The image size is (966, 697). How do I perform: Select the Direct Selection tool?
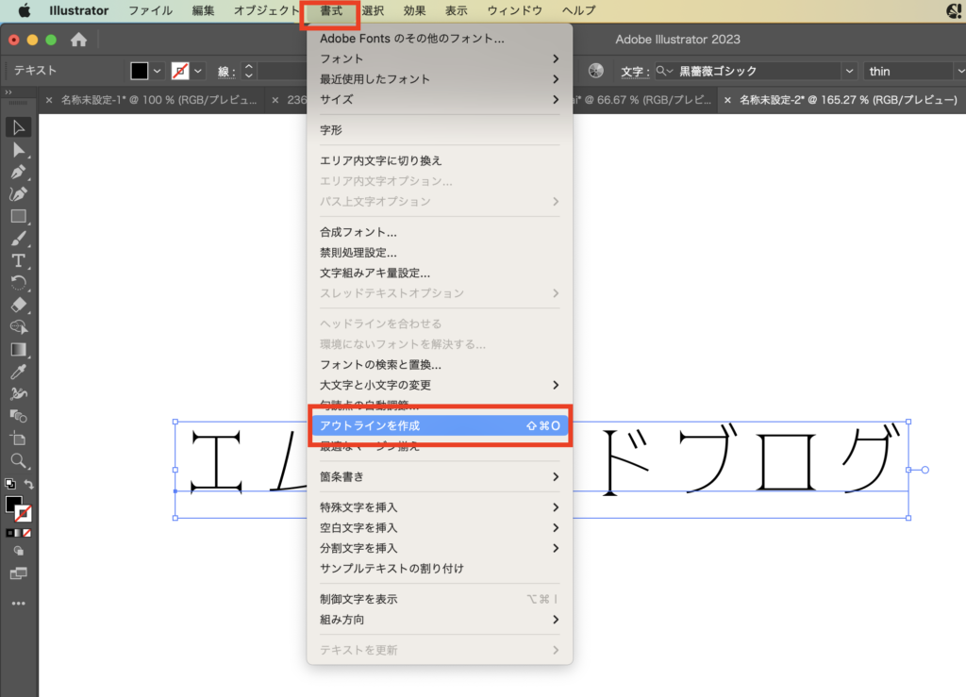coord(19,149)
